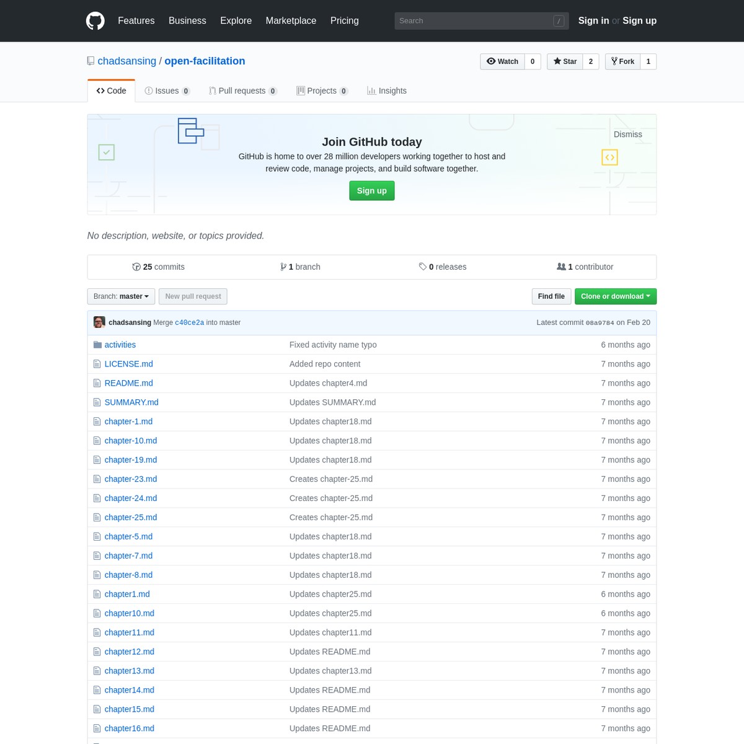The height and width of the screenshot is (744, 744).
Task: View the 1 contributor page
Action: [x=585, y=267]
